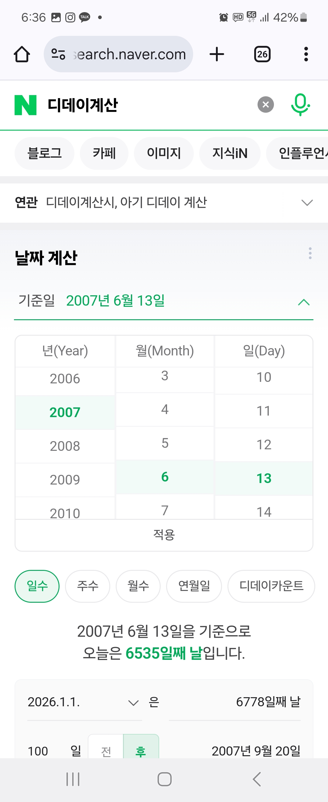This screenshot has height=802, width=328.
Task: Switch to 주수 calculation mode
Action: pos(87,586)
